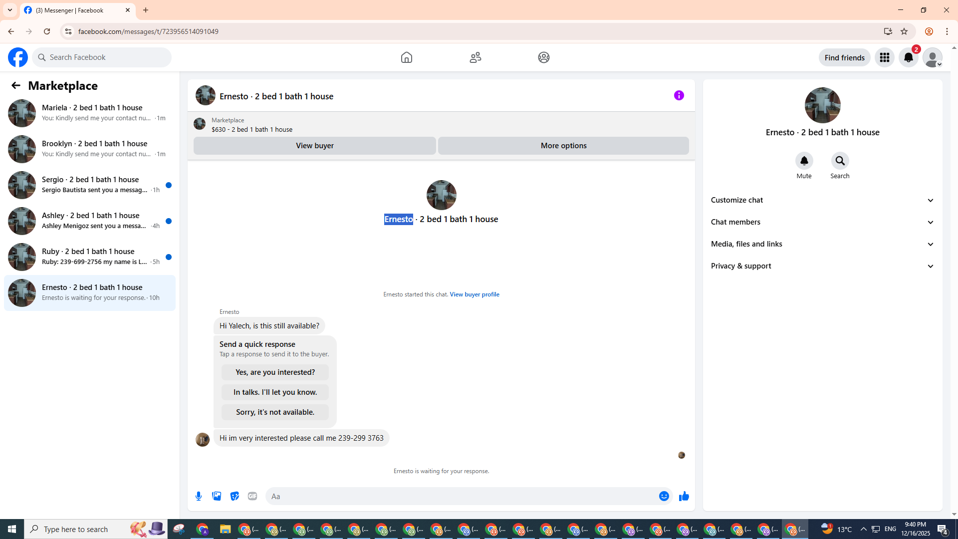The width and height of the screenshot is (958, 539).
Task: Click Ernesto's profile picture in right panel
Action: click(x=823, y=105)
